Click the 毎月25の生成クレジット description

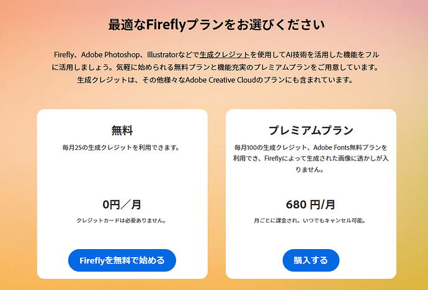pos(121,147)
